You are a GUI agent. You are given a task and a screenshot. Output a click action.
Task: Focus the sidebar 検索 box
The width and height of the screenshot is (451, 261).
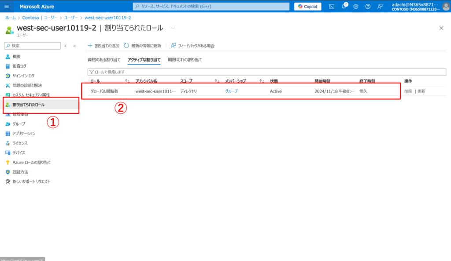click(x=33, y=46)
